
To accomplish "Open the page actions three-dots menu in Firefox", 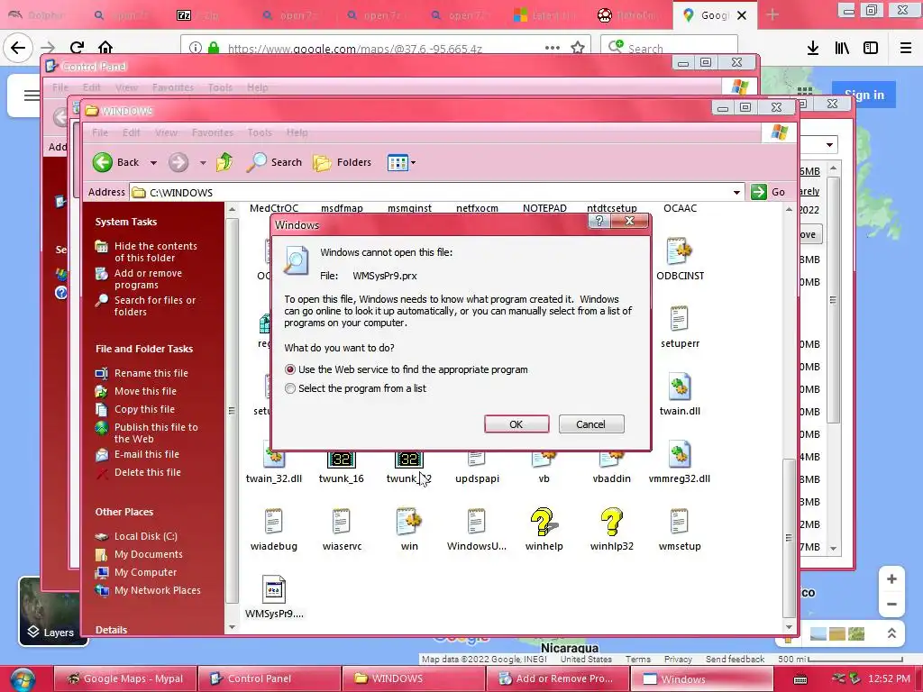I will tap(553, 48).
